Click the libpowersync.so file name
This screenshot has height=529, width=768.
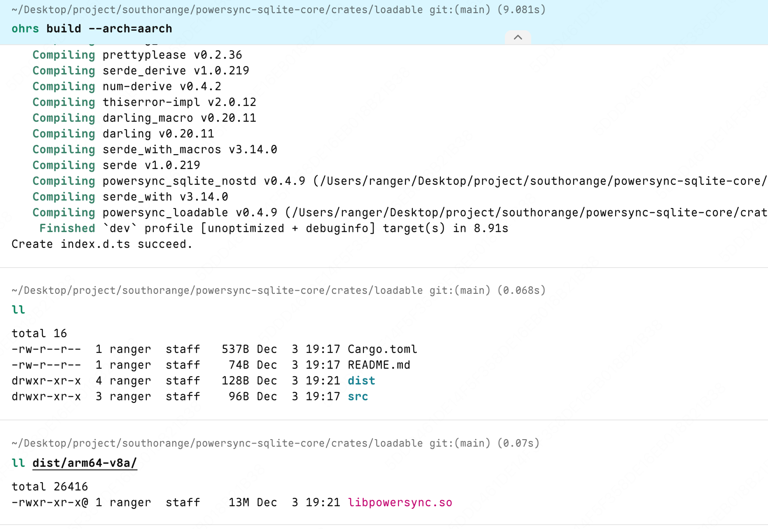pos(400,502)
